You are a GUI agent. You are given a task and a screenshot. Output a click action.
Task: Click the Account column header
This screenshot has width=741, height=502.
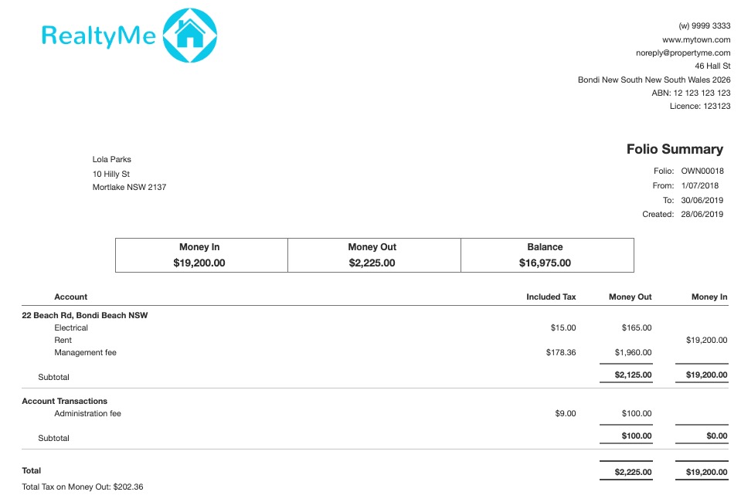tap(71, 297)
